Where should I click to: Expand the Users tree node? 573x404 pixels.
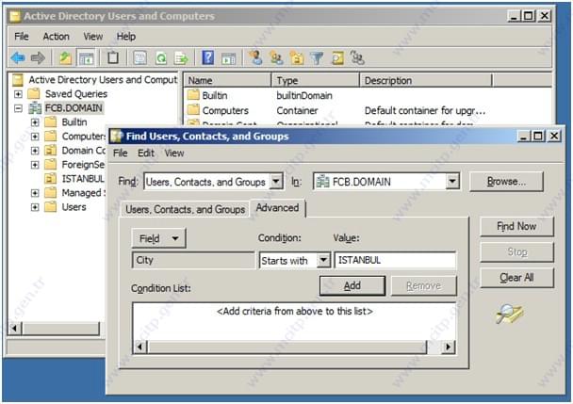tap(35, 207)
